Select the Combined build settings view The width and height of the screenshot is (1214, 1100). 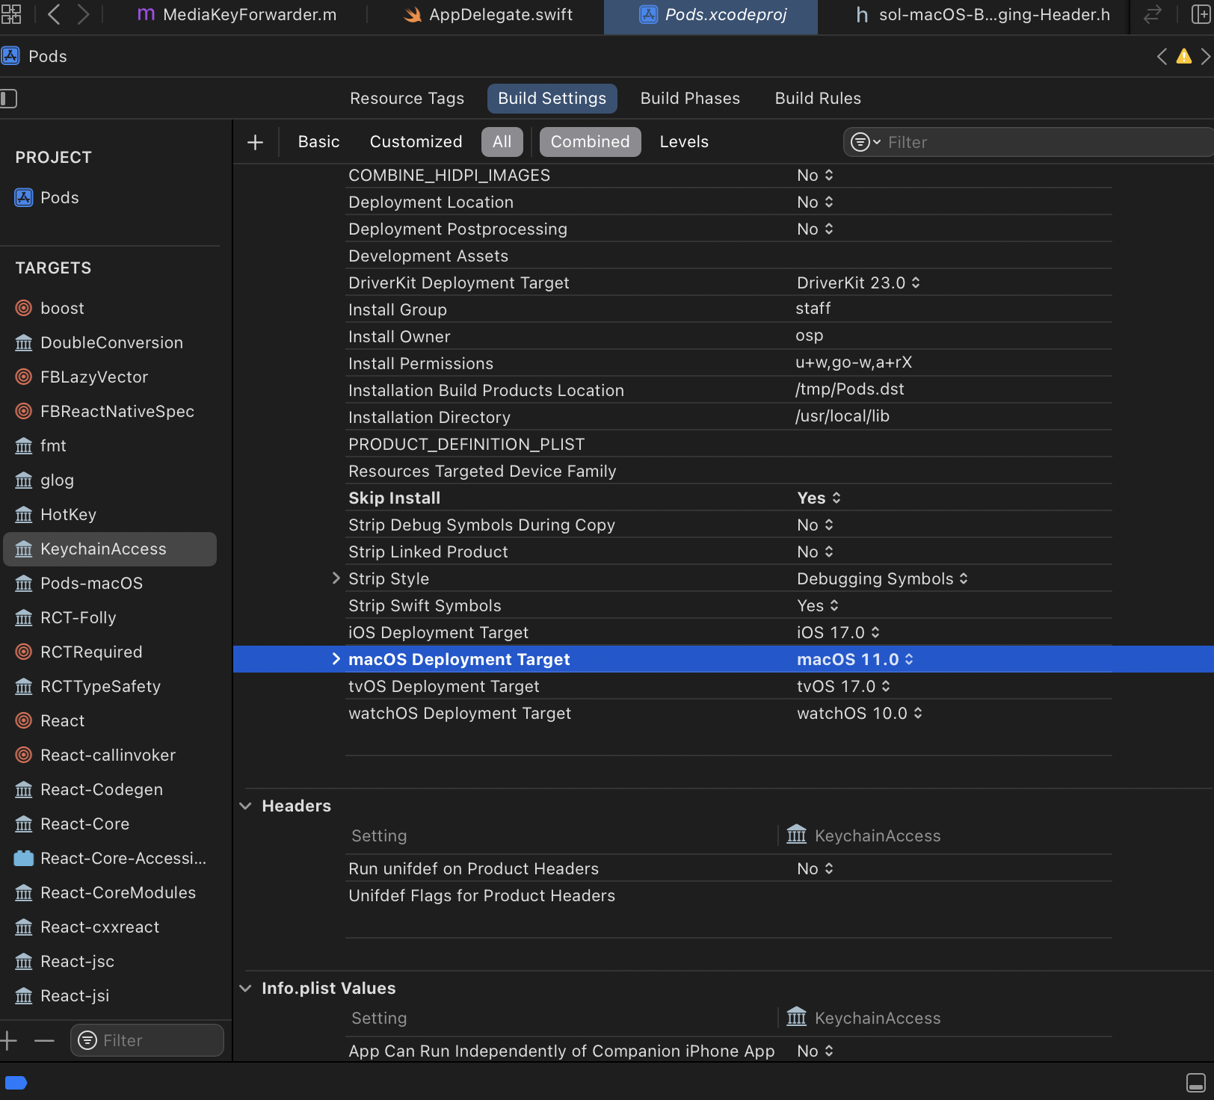point(590,141)
